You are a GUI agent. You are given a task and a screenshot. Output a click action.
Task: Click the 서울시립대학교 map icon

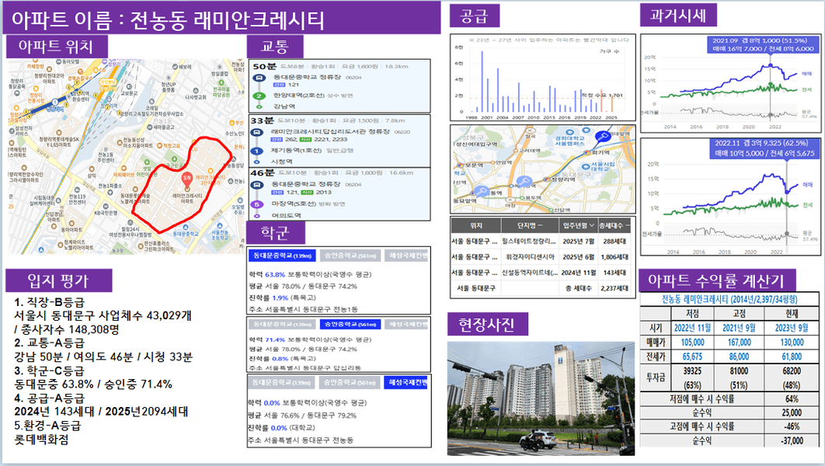point(585,167)
